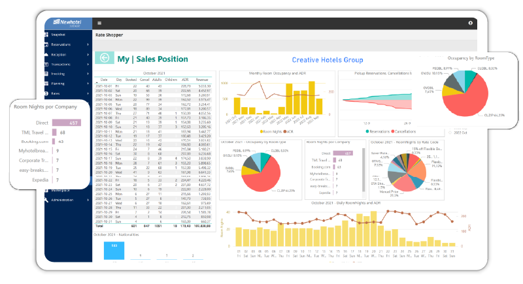Click the Transactions sidebar icon
The image size is (523, 284).
click(x=46, y=64)
